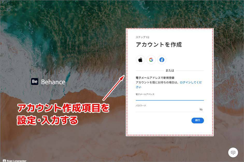Click the small icon beside Ryan Longnecker
The height and width of the screenshot is (162, 244).
(x=4, y=161)
